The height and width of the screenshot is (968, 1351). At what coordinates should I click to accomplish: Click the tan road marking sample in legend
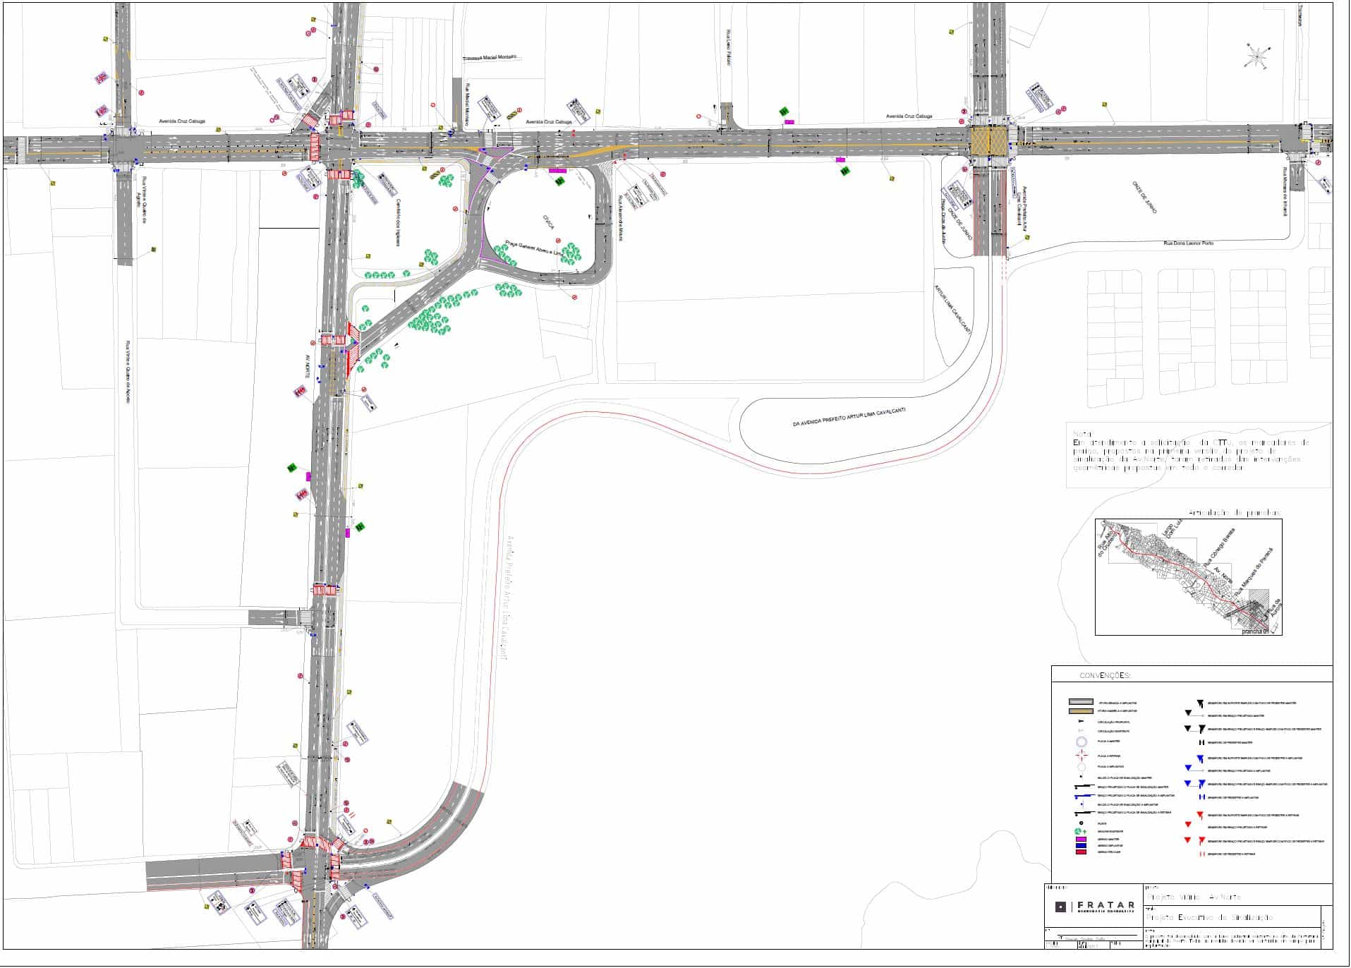click(1080, 711)
